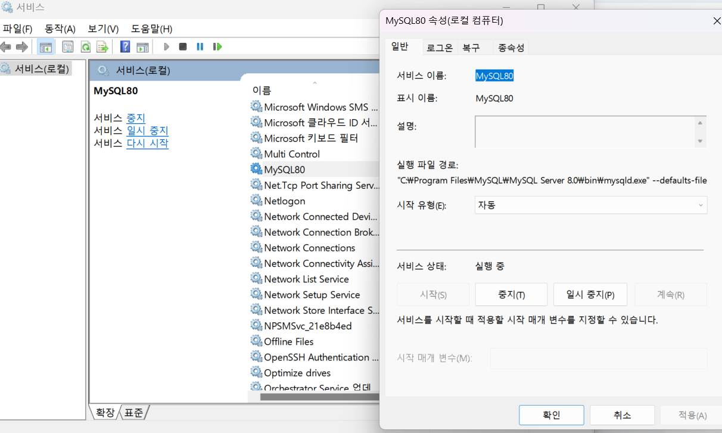Open the 동작(A) menu
Viewport: 722px width, 433px height.
(60, 29)
